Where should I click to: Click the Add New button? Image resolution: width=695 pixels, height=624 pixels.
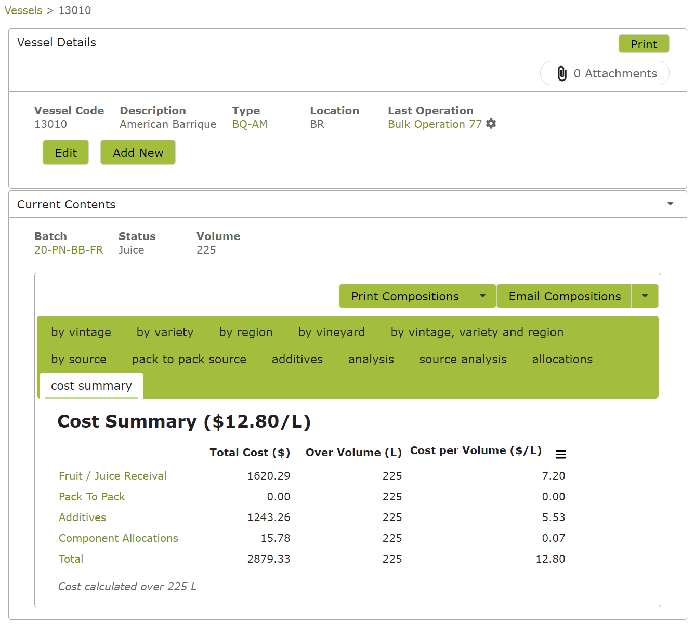(138, 152)
